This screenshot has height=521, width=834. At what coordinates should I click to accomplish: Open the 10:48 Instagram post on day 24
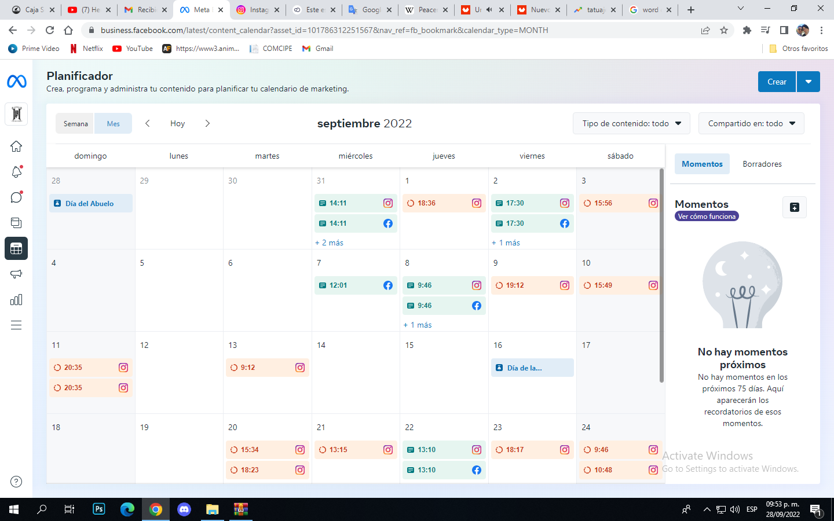(x=620, y=470)
